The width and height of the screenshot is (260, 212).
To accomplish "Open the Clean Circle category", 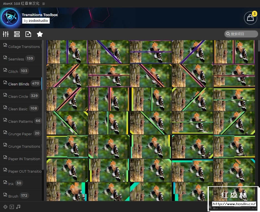I will point(18,96).
